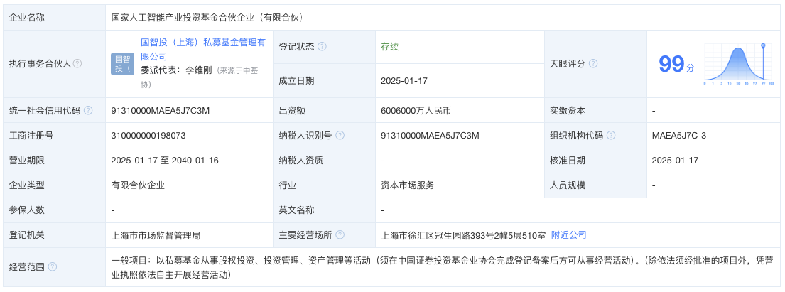Screen dimensions: 785x292
Task: Click the 工商注册号 label
Action: 31,135
